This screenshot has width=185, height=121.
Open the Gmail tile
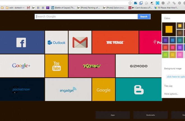(x=80, y=42)
